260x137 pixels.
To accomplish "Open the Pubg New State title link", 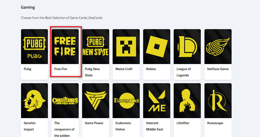I will pyautogui.click(x=92, y=72).
